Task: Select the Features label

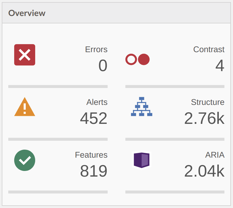Action: [x=91, y=155]
